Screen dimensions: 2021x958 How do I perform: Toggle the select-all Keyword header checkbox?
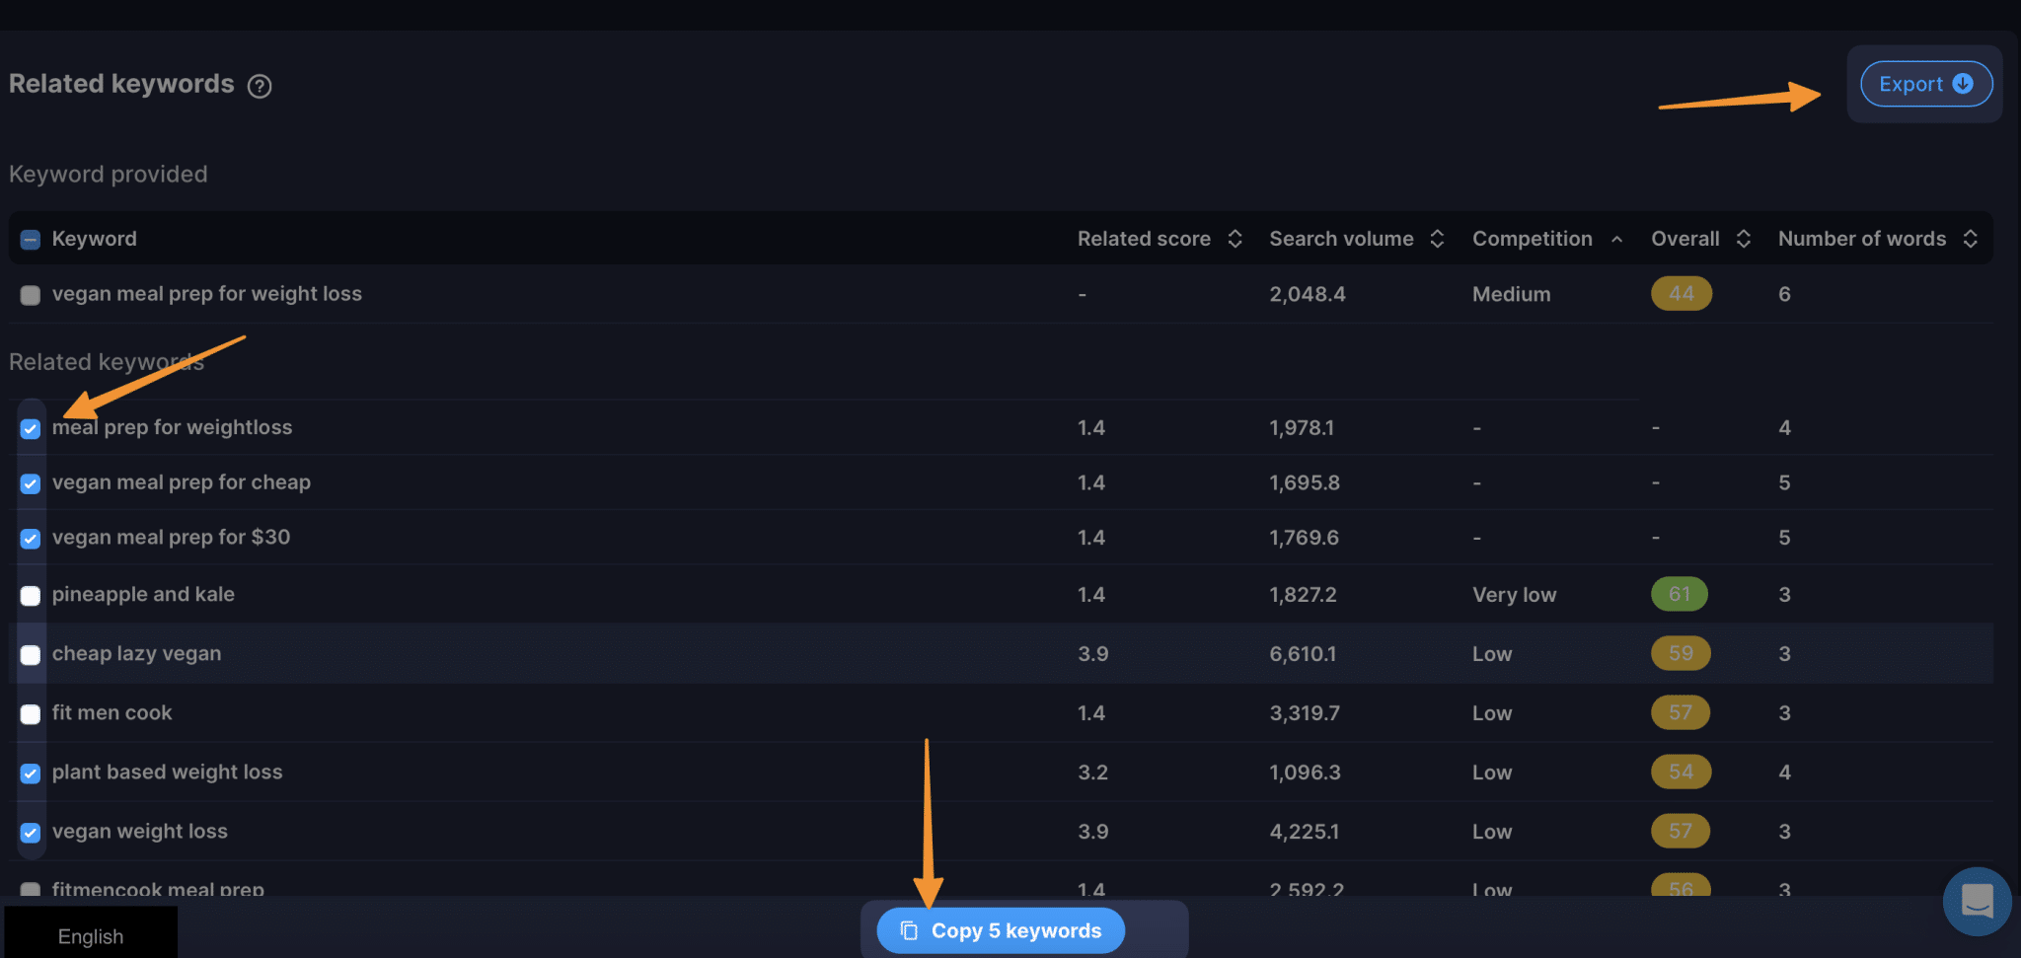click(x=31, y=240)
